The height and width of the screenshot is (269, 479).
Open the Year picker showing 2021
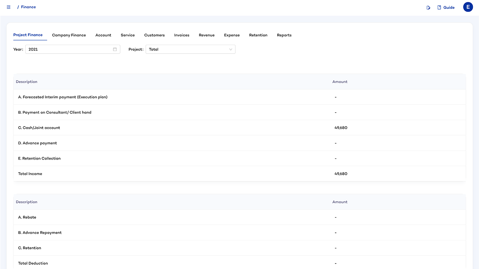click(69, 49)
